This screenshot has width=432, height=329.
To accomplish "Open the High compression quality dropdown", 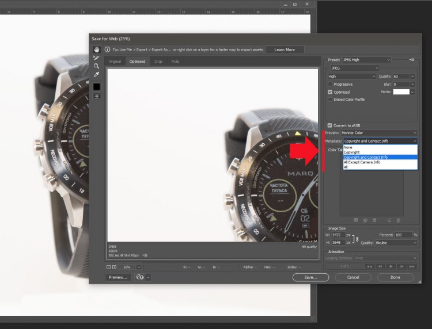I will 351,76.
